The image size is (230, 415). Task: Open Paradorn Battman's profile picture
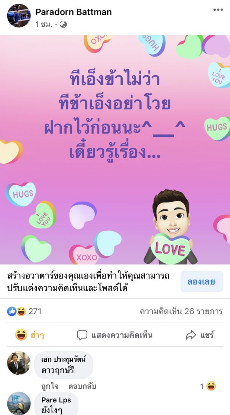(19, 15)
